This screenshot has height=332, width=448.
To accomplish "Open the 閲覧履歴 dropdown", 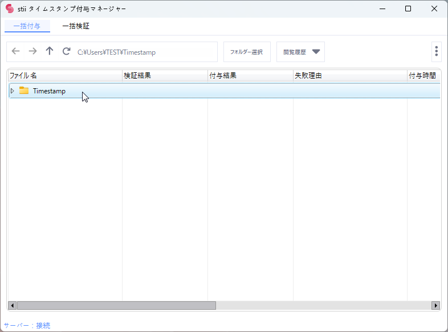I will click(300, 52).
